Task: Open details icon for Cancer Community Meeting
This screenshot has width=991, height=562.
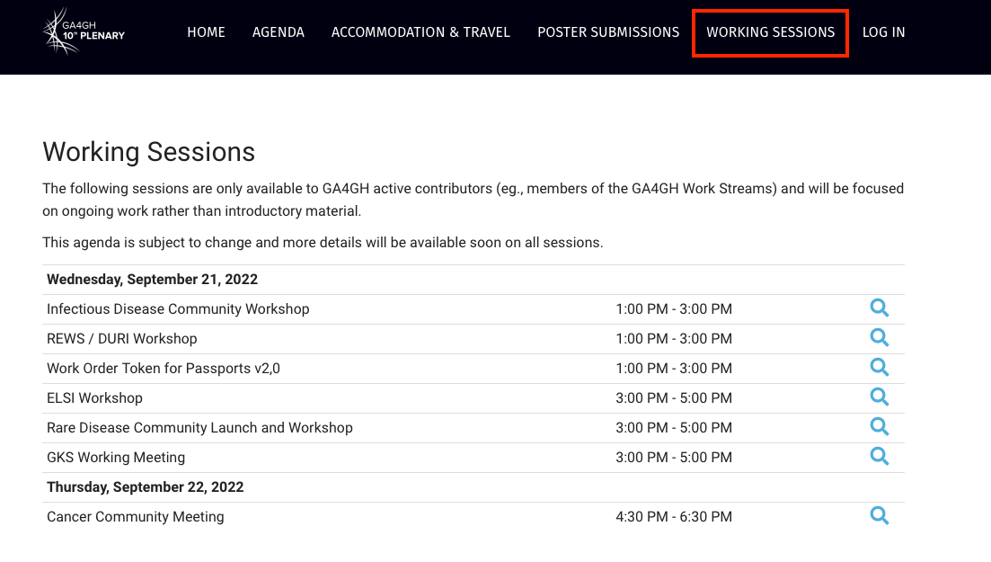Action: [879, 516]
